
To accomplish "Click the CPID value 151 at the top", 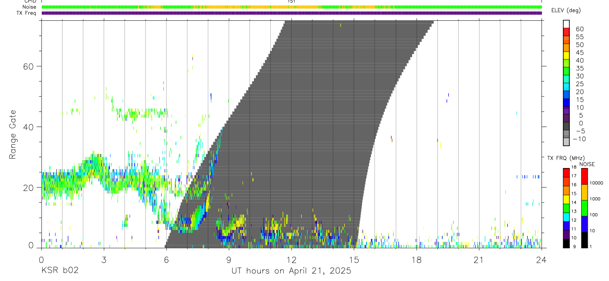I will [x=291, y=1].
